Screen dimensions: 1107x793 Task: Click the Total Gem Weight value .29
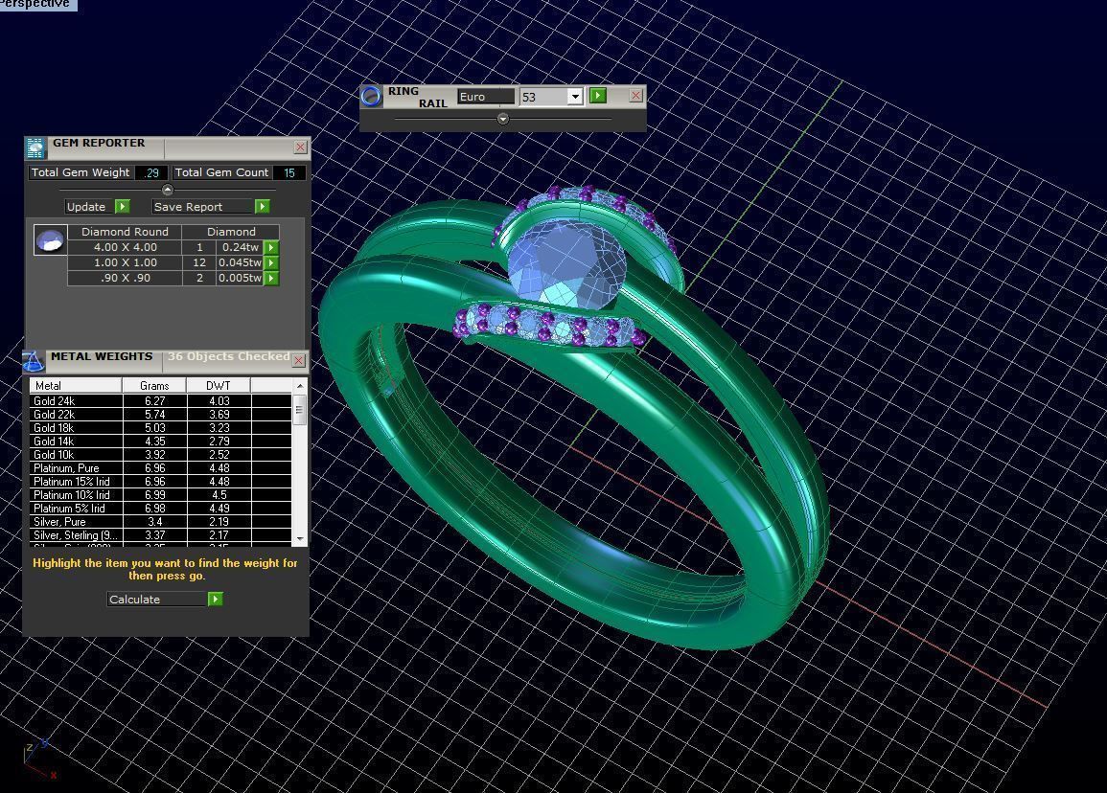click(151, 172)
